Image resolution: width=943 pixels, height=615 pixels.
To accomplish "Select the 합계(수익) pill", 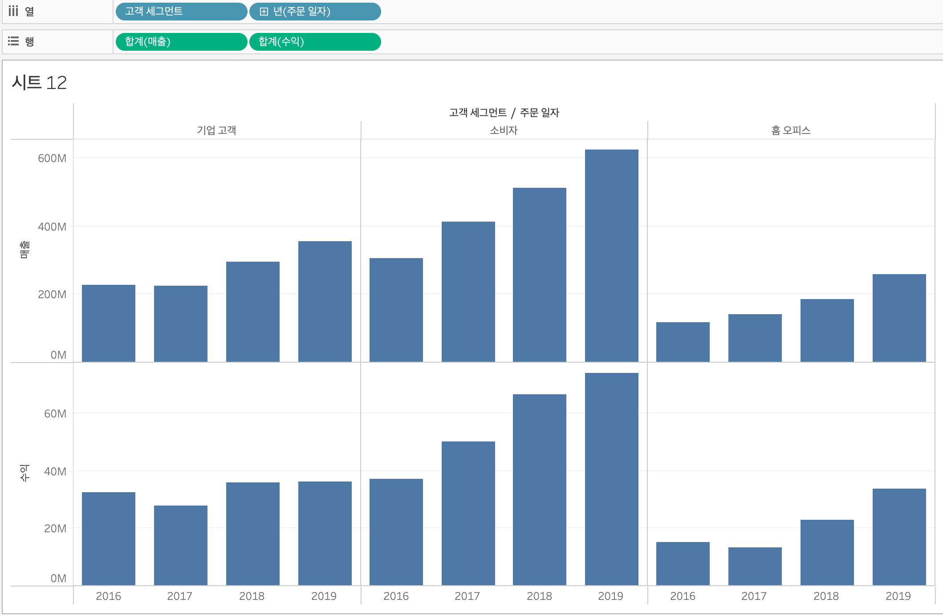I will 314,42.
